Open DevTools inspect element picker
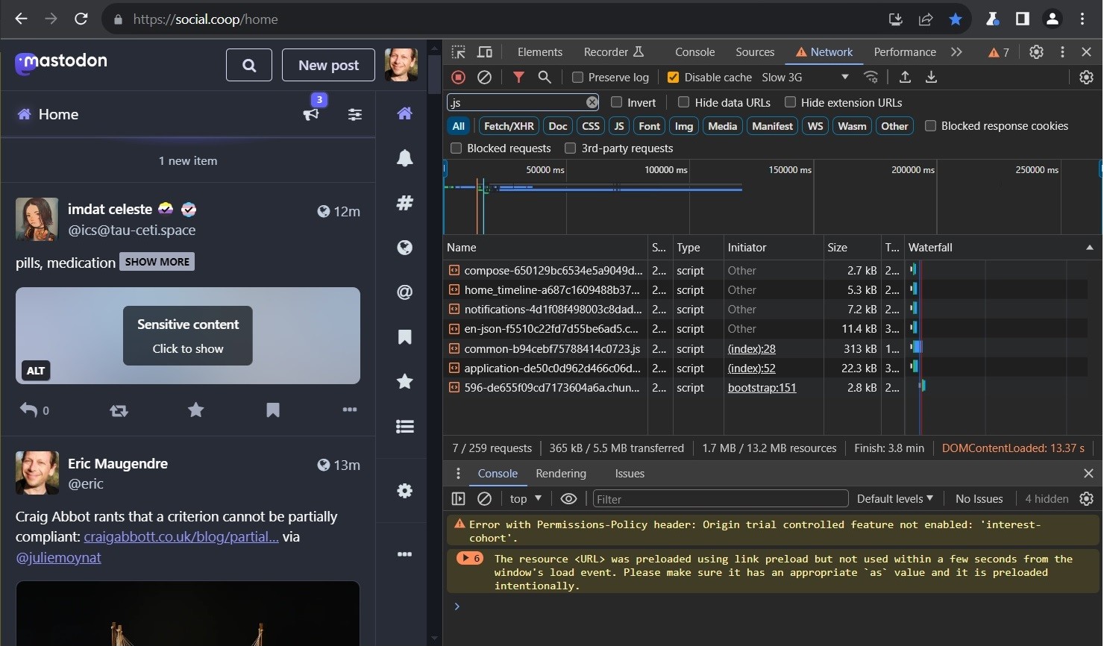Screen dimensions: 1104x646 click(459, 52)
